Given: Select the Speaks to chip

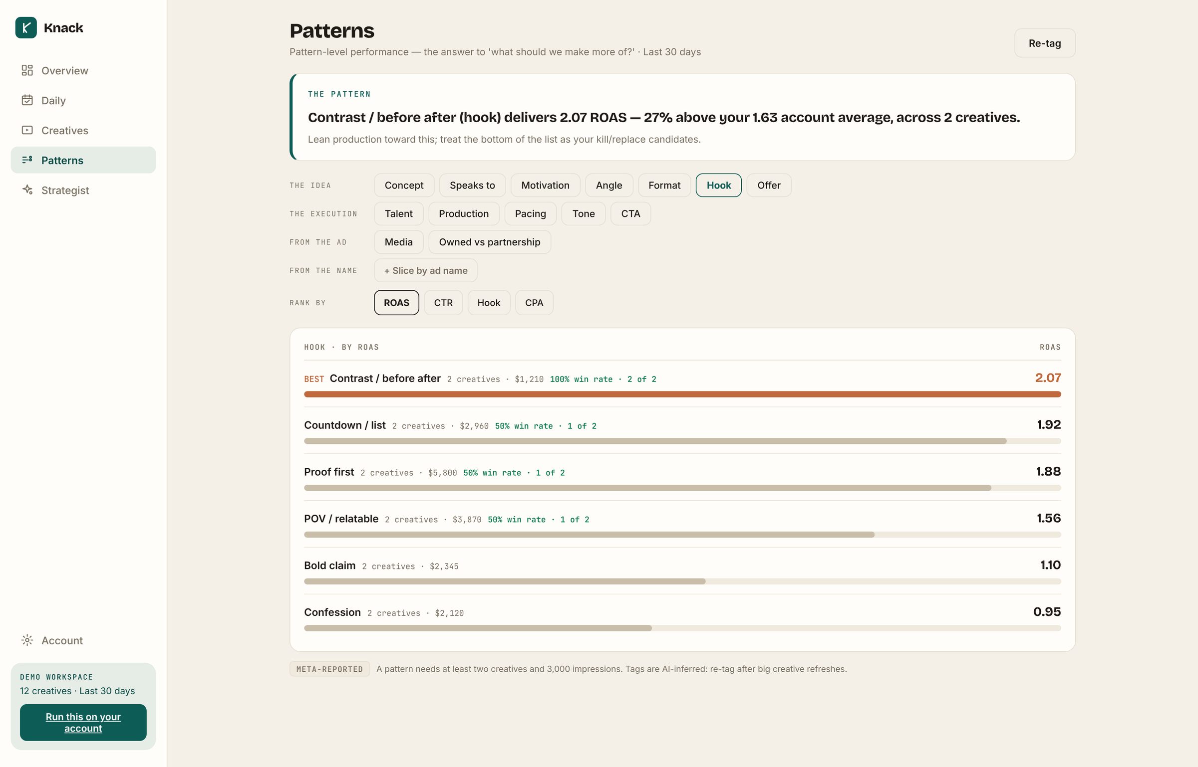Looking at the screenshot, I should 472,185.
